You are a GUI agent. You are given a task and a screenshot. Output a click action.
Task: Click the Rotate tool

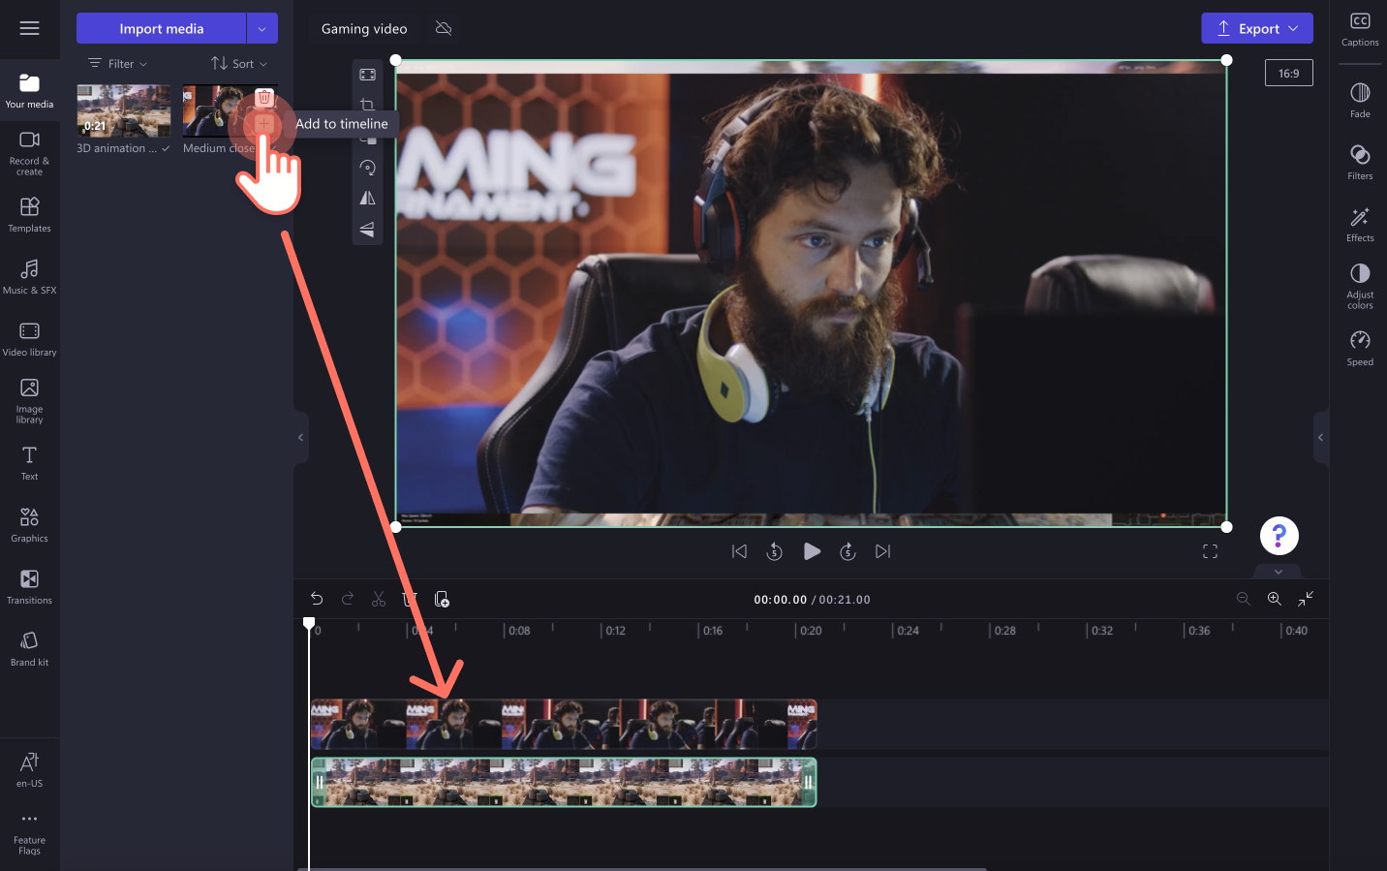click(x=367, y=168)
